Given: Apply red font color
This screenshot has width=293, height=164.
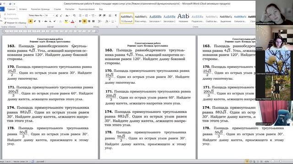Looking at the screenshot, I should 72,21.
